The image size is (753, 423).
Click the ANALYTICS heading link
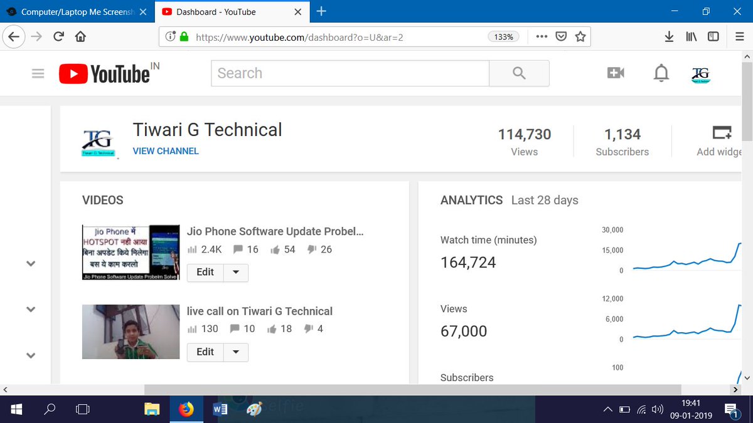coord(472,200)
